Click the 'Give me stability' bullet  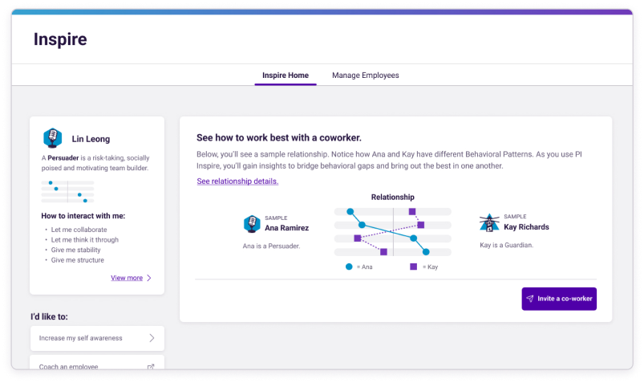tap(75, 250)
